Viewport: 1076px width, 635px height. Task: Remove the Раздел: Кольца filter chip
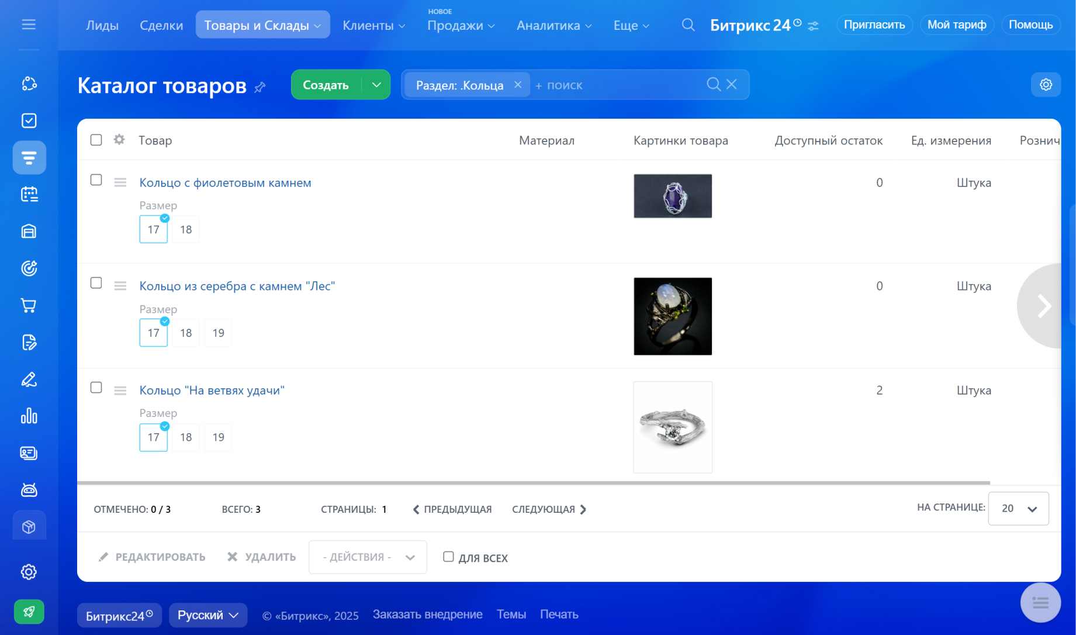coord(517,85)
